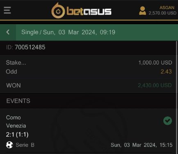
Task: Click the ASGAN username
Action: point(167,7)
